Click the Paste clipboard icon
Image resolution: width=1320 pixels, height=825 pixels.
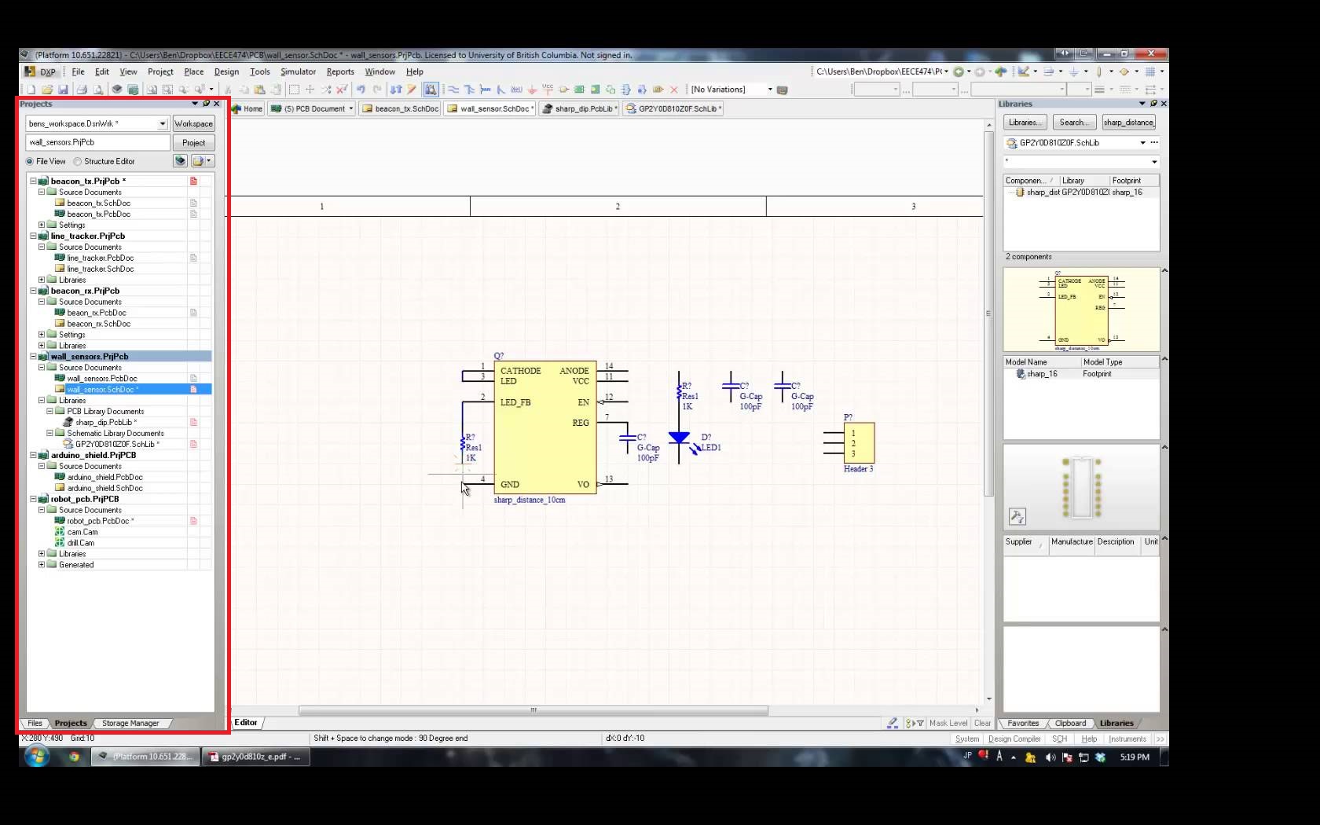click(x=259, y=90)
